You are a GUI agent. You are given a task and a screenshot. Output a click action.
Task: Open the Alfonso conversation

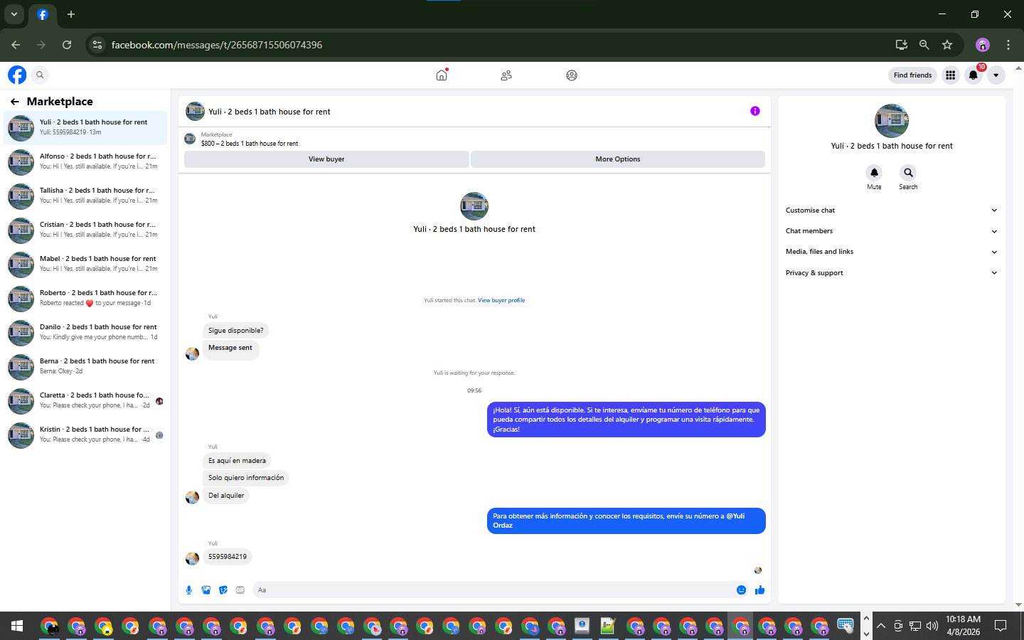tap(85, 161)
